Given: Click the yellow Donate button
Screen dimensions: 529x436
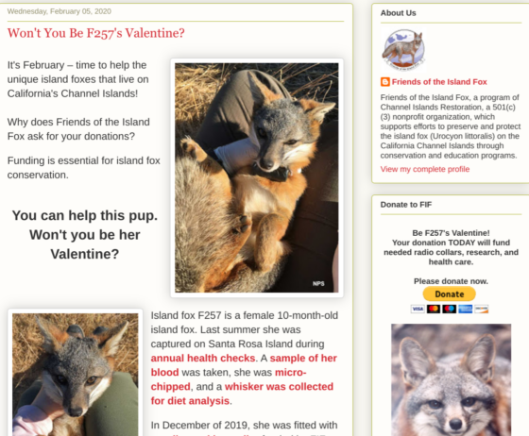Looking at the screenshot, I should 449,294.
